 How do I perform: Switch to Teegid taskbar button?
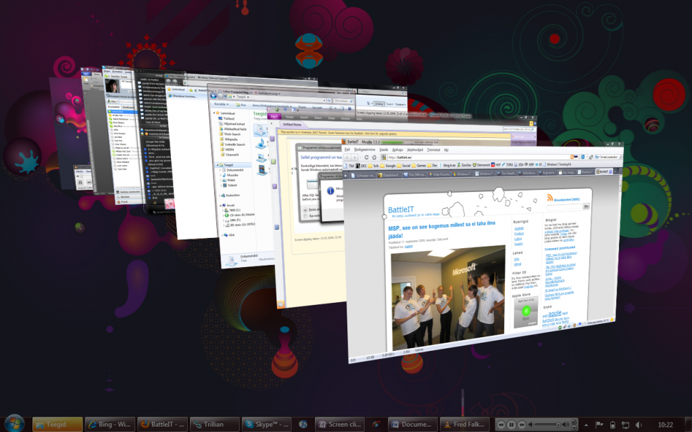pyautogui.click(x=57, y=425)
